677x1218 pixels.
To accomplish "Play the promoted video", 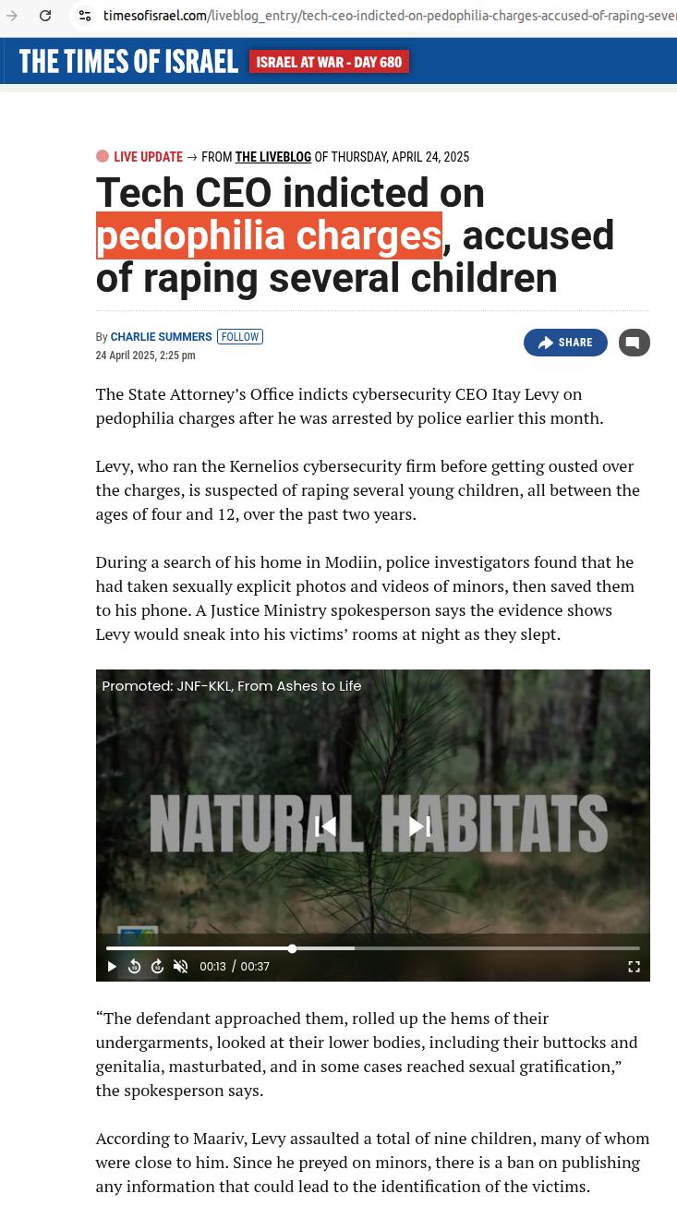I will (112, 966).
